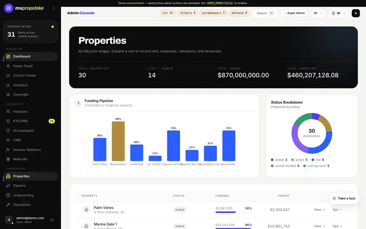
Task: Click the Investors people icon
Action: (8, 112)
